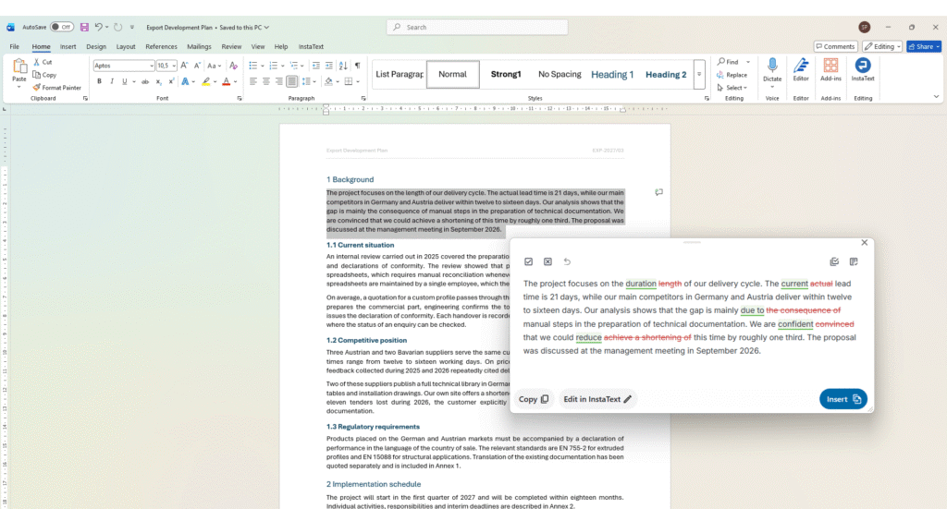Screen dimensions: 947x509
Task: Clear all formatting from selection
Action: 234,66
